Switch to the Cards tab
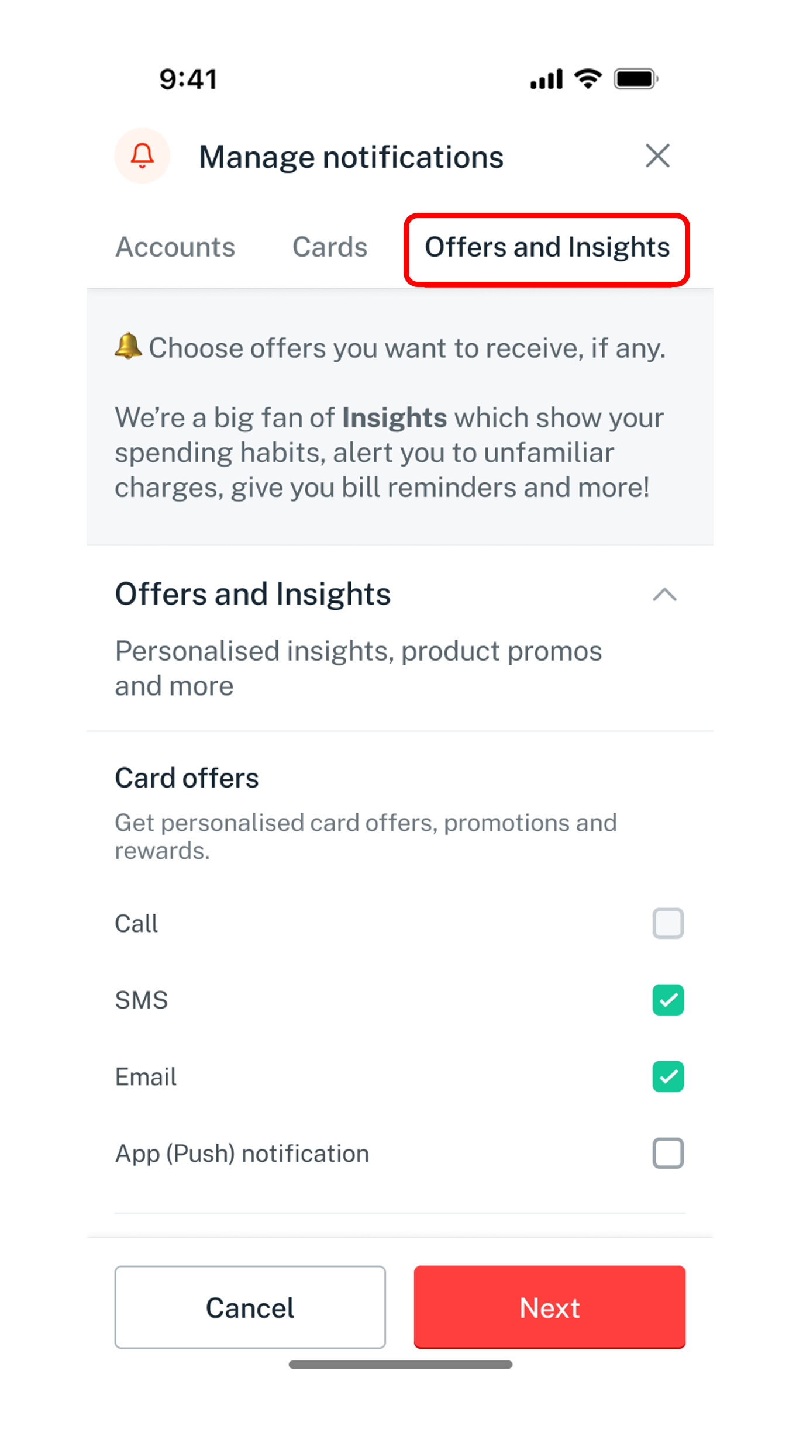Screen dimensions: 803x1447 330,247
